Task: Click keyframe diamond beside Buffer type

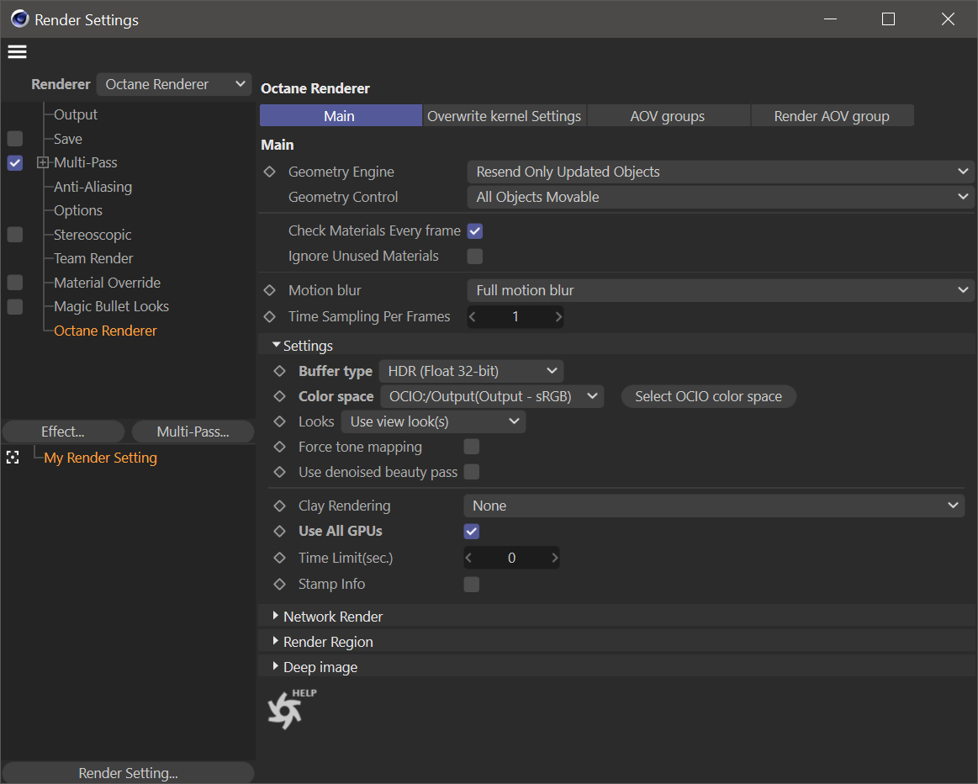Action: (x=280, y=371)
